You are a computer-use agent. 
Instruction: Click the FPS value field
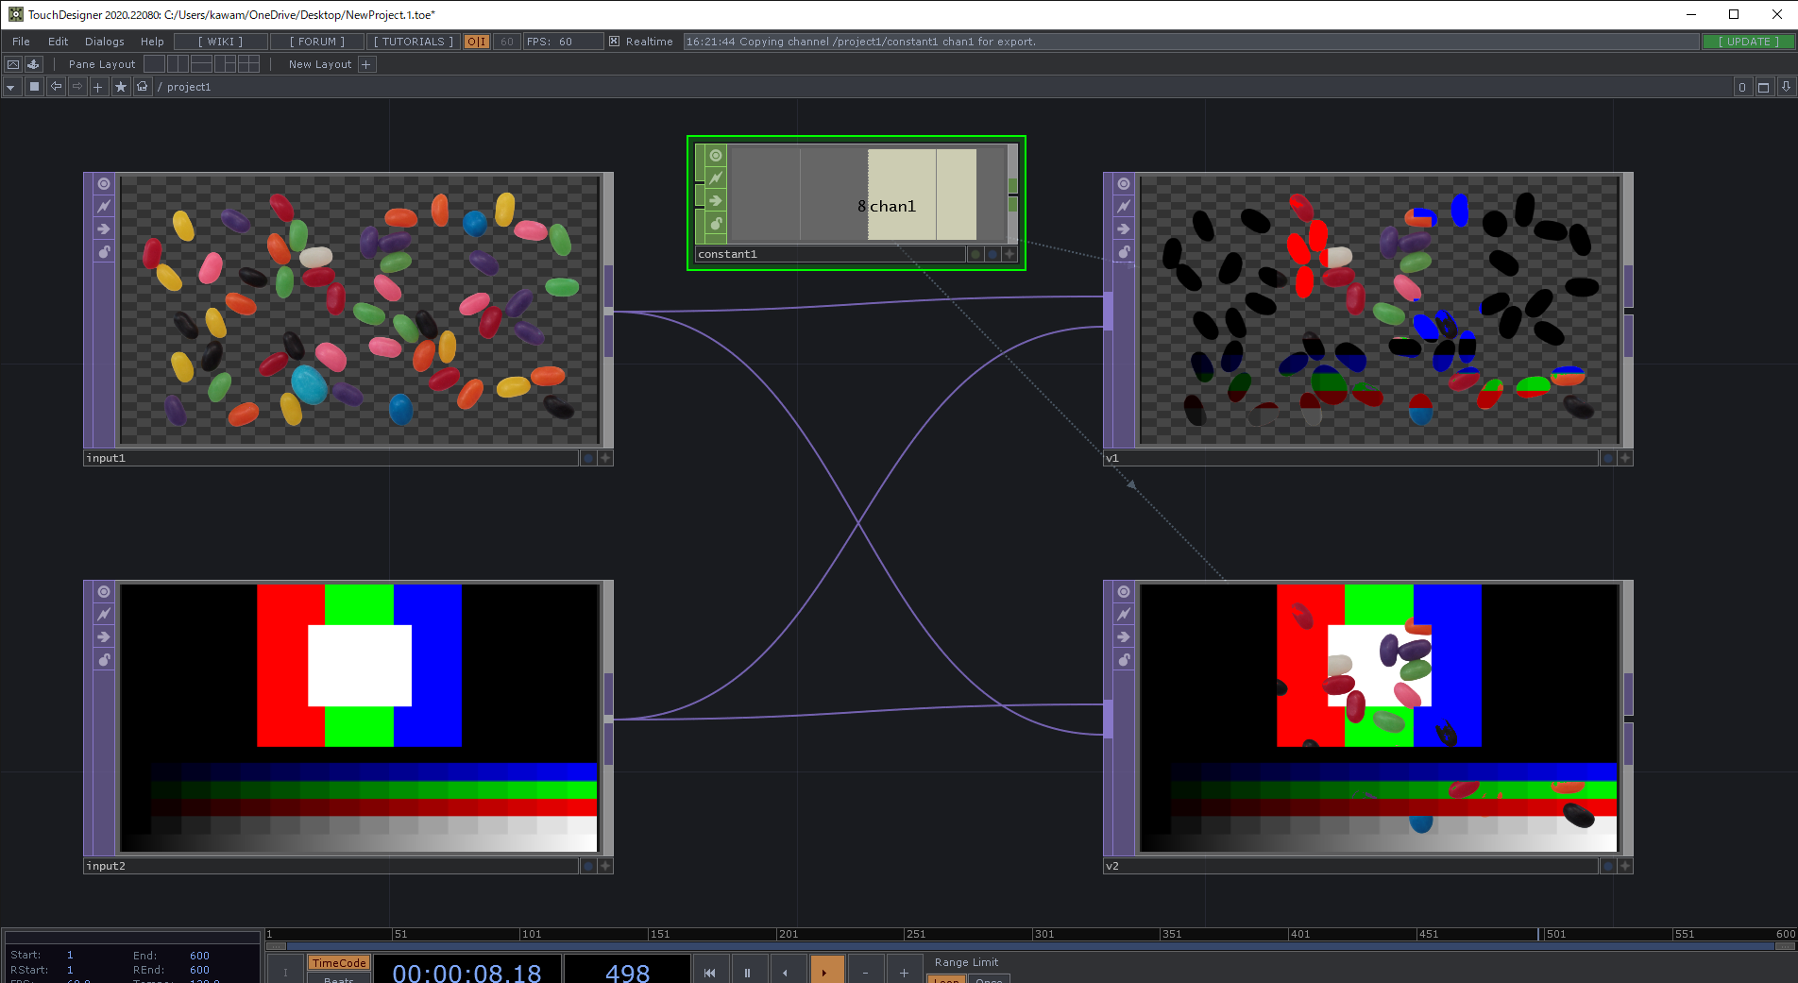[564, 42]
